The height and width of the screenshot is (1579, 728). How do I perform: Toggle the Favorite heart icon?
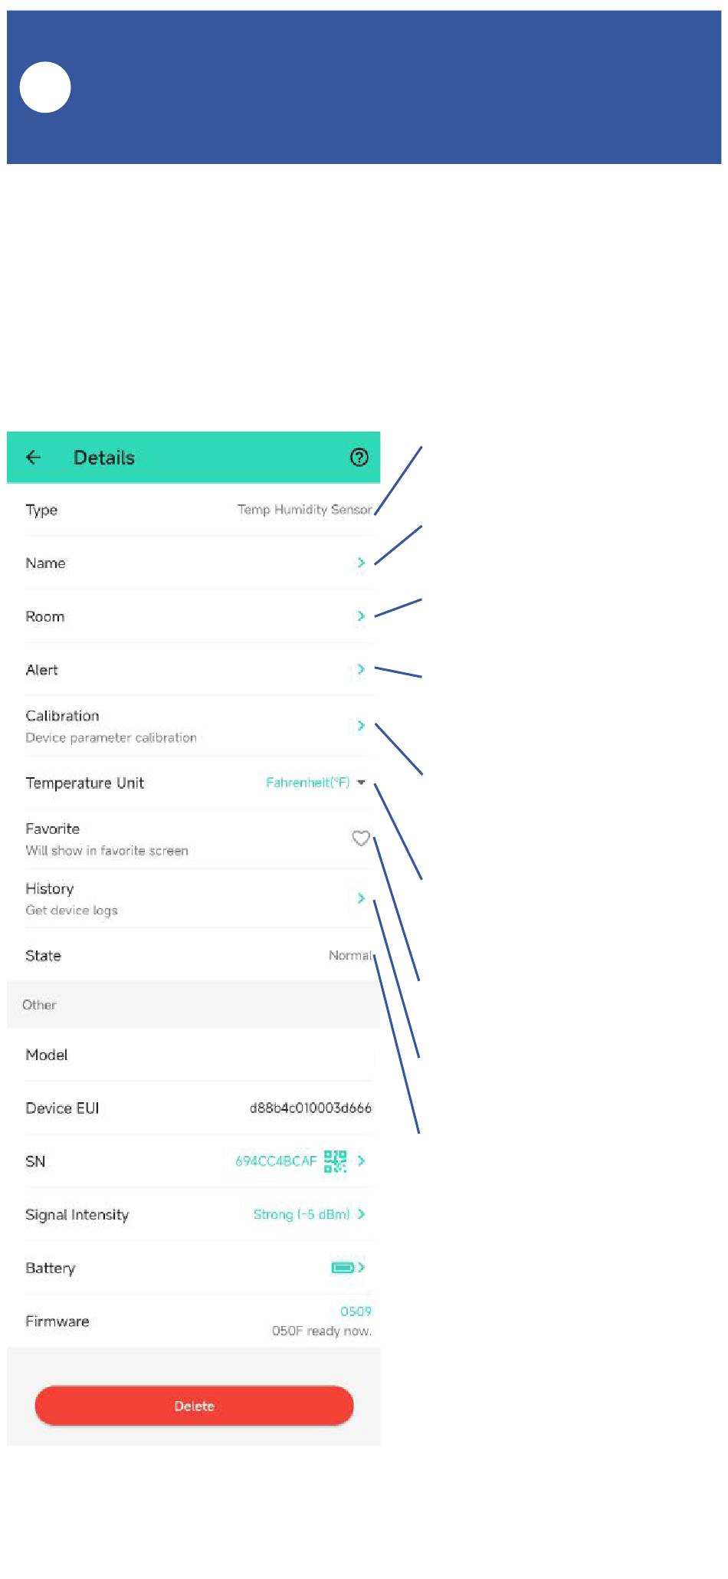pos(361,839)
